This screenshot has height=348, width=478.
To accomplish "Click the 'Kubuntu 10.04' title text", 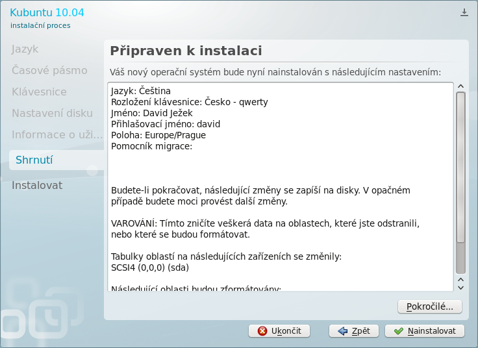I will pos(47,12).
